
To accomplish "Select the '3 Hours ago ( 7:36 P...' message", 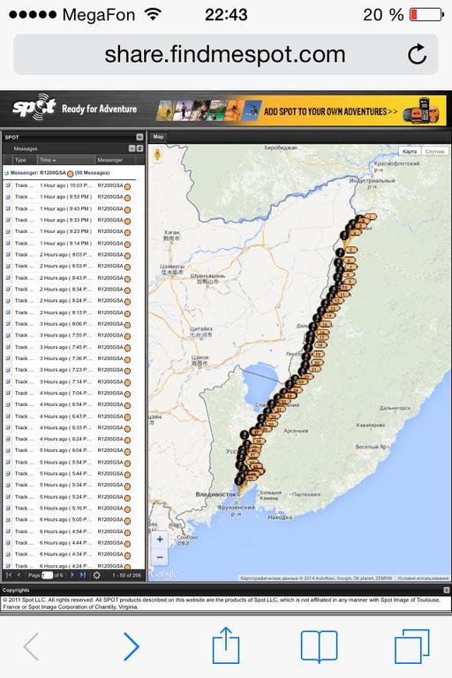I will coord(69,358).
